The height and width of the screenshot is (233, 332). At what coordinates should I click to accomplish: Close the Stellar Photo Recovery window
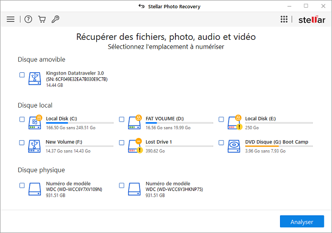(323, 6)
